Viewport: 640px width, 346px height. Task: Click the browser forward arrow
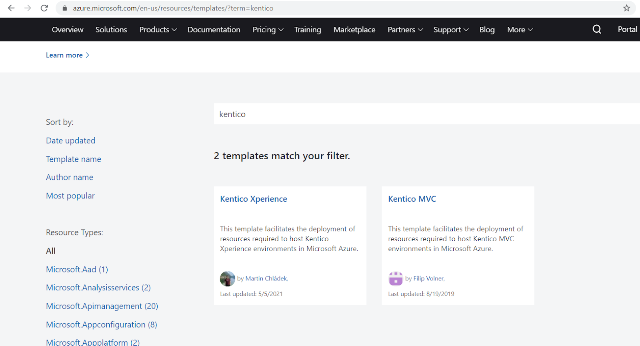[28, 8]
